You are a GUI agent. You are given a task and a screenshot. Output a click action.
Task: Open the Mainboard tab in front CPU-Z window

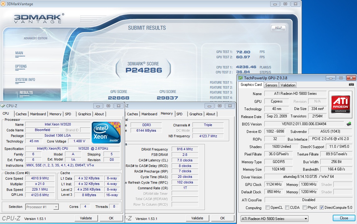(38, 114)
